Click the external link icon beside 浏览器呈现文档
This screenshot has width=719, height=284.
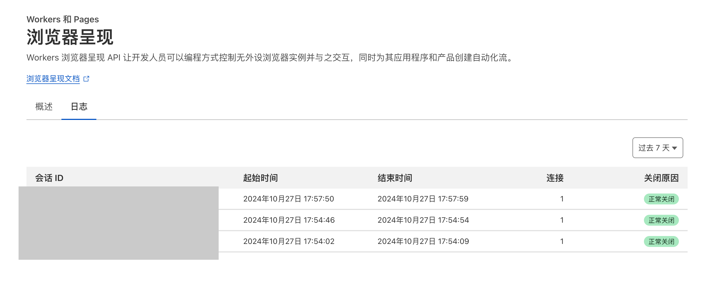tap(86, 79)
